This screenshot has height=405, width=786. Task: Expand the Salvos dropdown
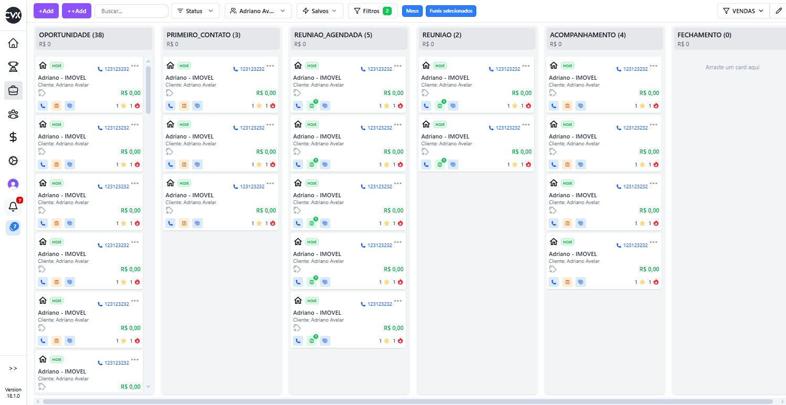pyautogui.click(x=320, y=10)
